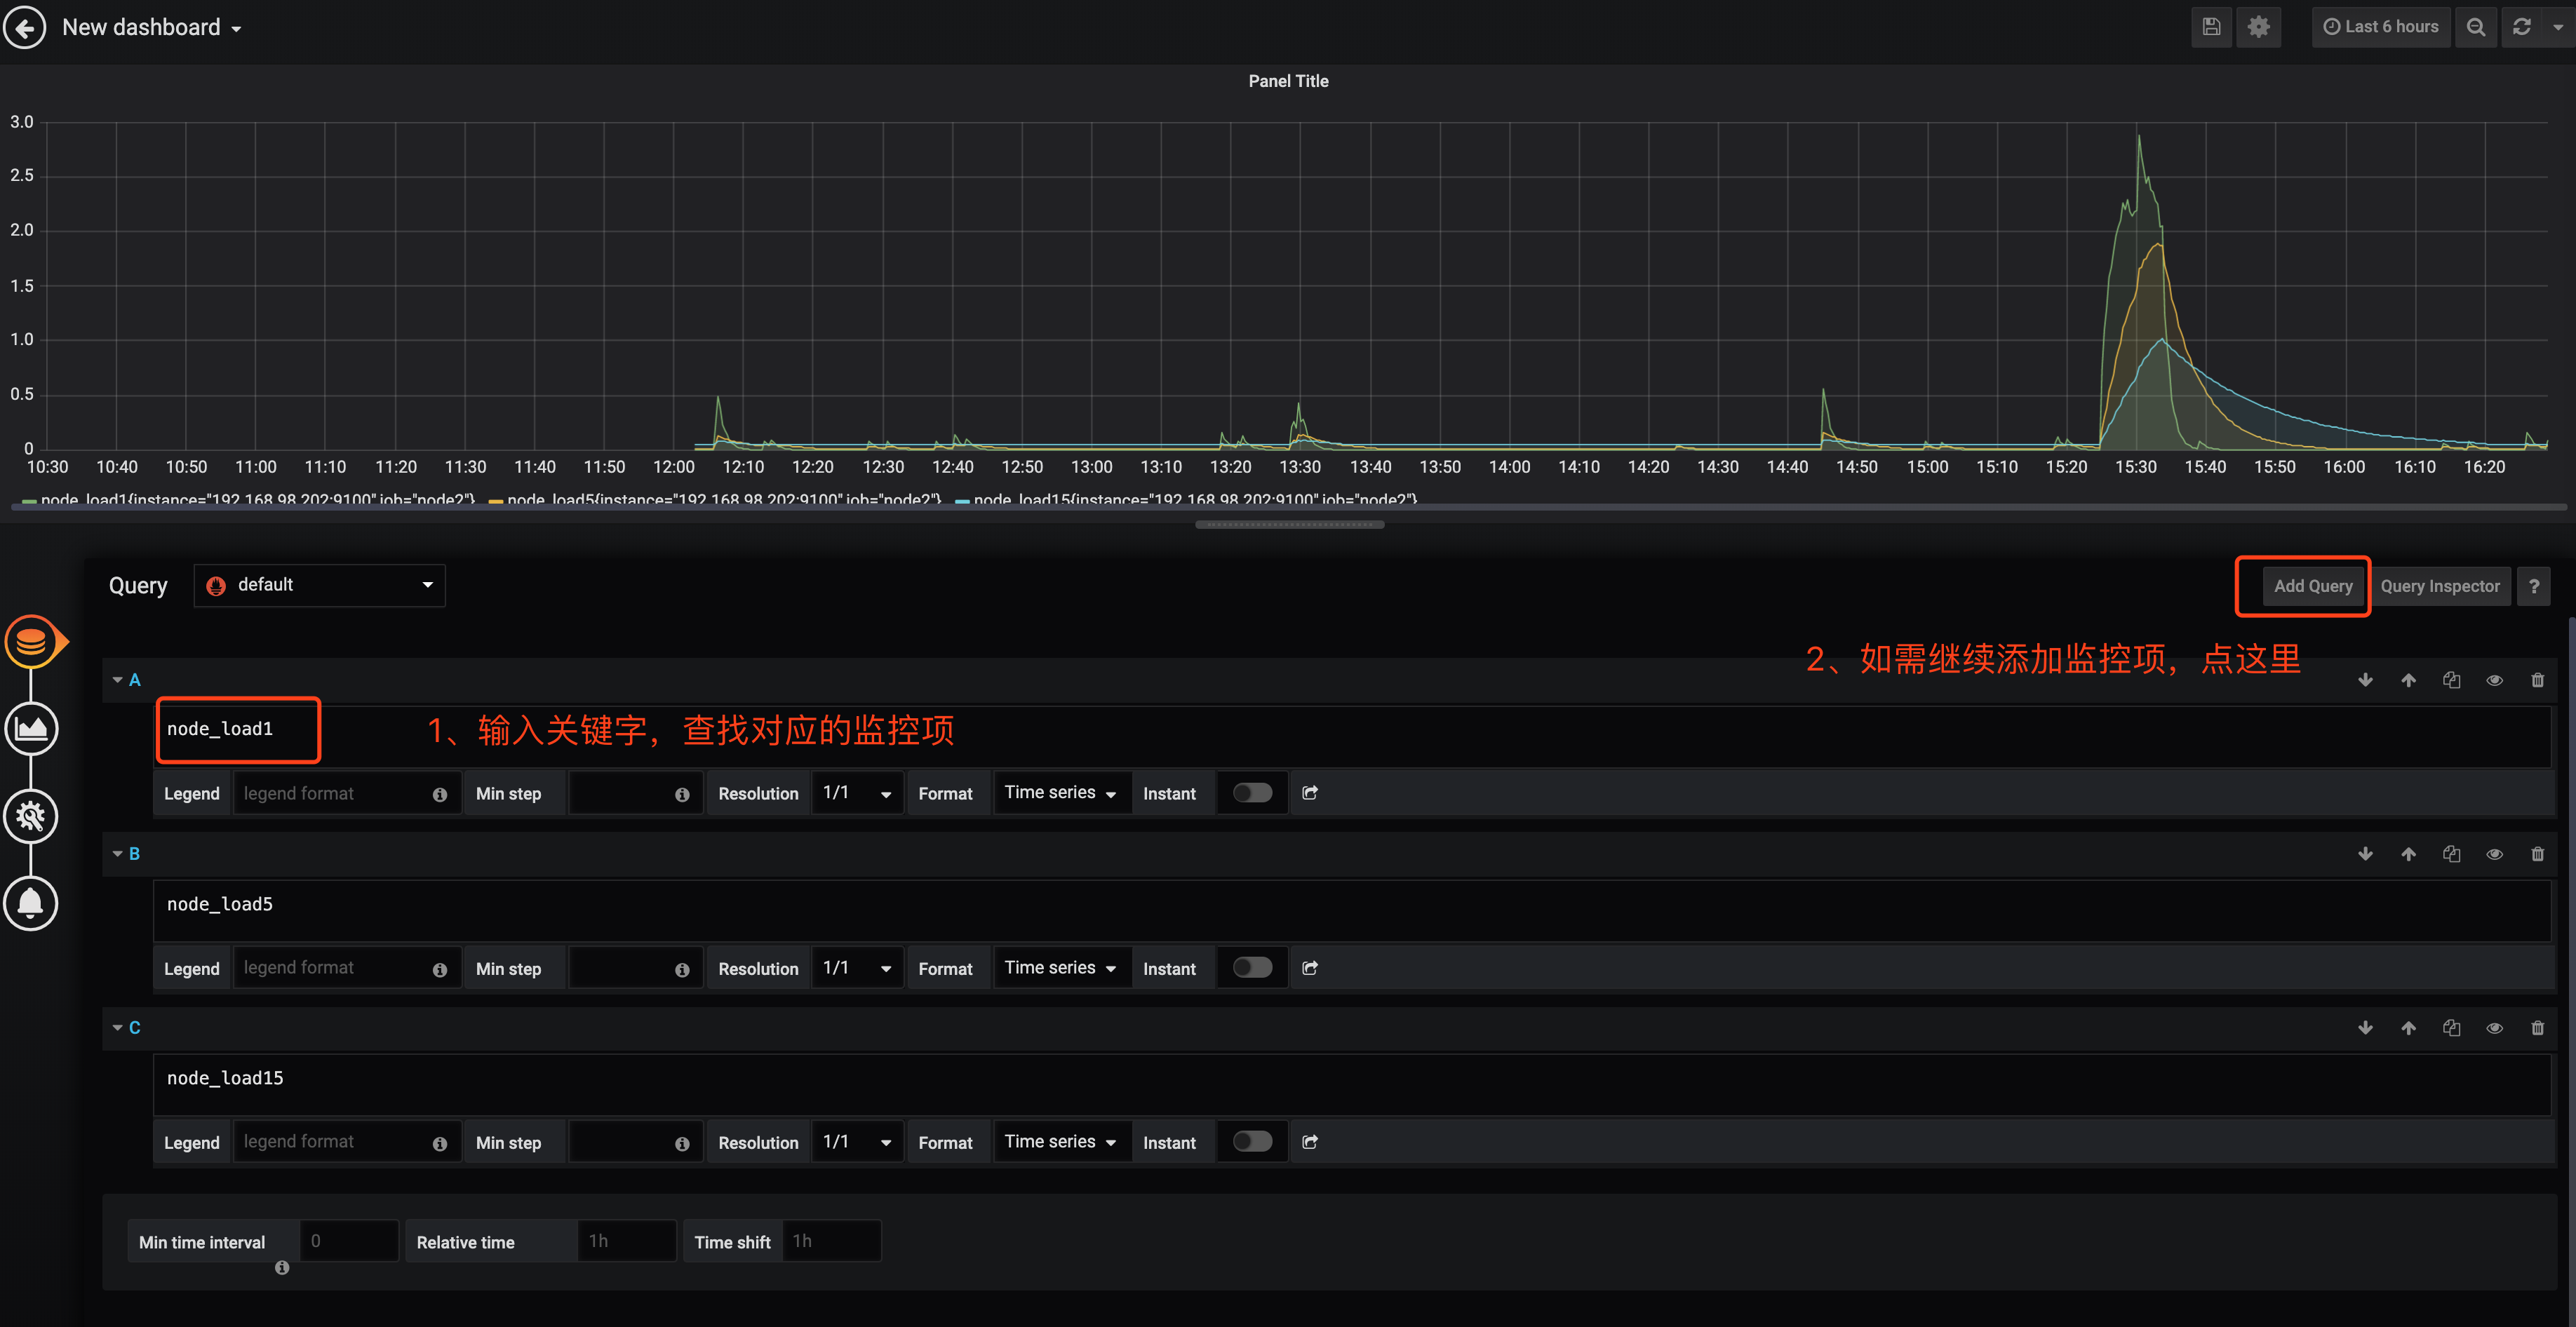This screenshot has height=1327, width=2576.
Task: Click node_load5 legend color swatch
Action: 495,501
